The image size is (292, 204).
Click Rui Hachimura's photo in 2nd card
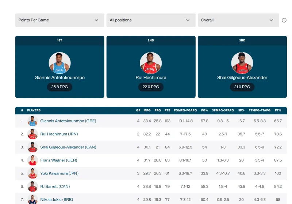pyautogui.click(x=151, y=63)
